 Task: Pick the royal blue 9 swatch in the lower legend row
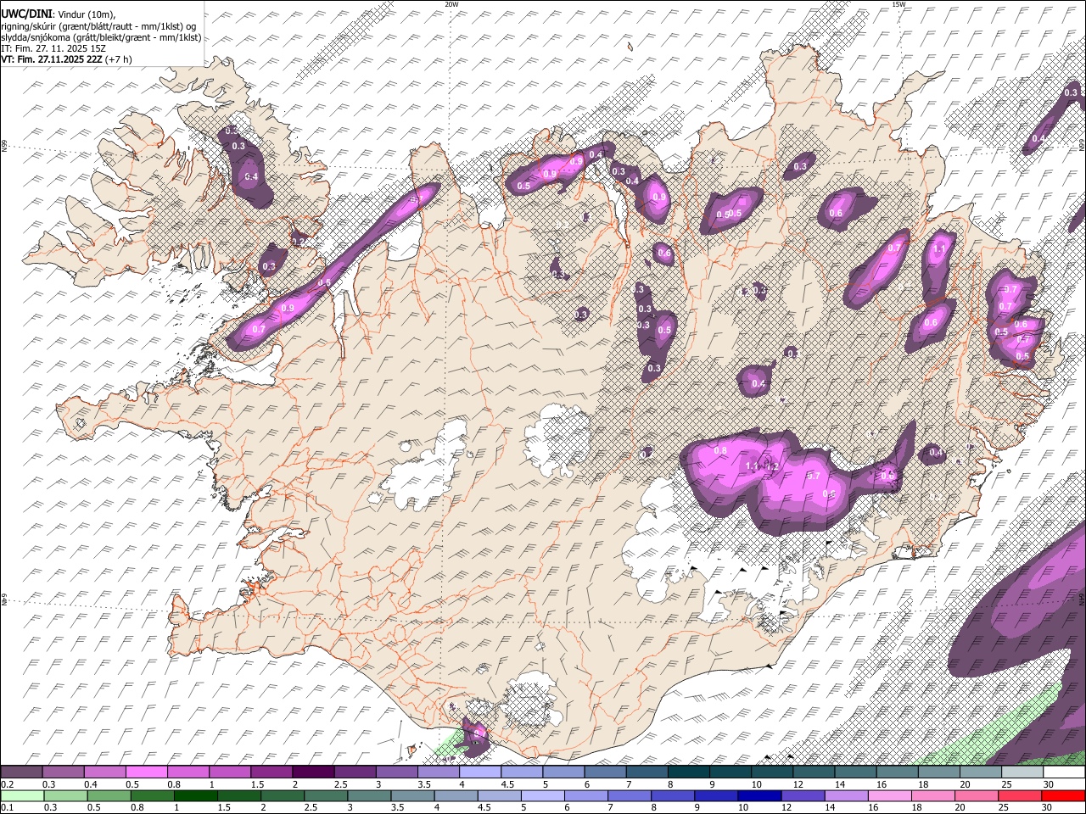click(715, 795)
